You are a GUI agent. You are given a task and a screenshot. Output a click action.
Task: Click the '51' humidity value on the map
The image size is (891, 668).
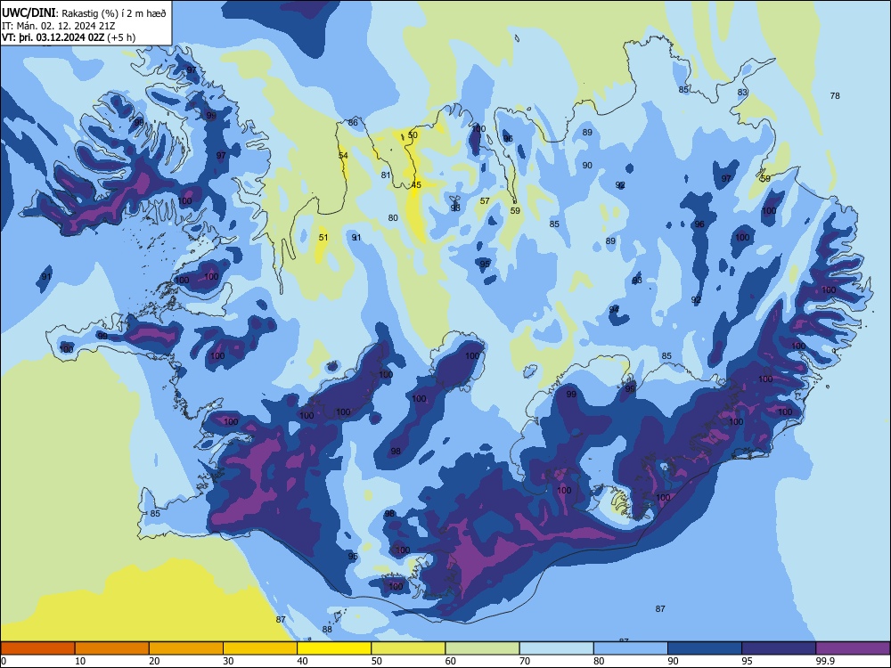(x=323, y=238)
